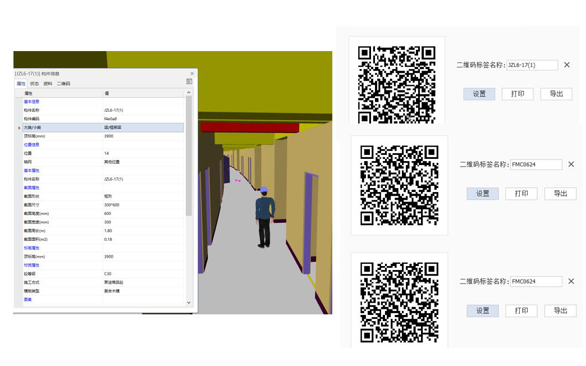Select the 构件编码 property row
The width and height of the screenshot is (586, 366).
(103, 119)
